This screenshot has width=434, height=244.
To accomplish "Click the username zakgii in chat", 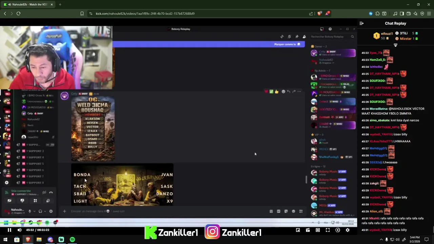I will (x=374, y=183).
